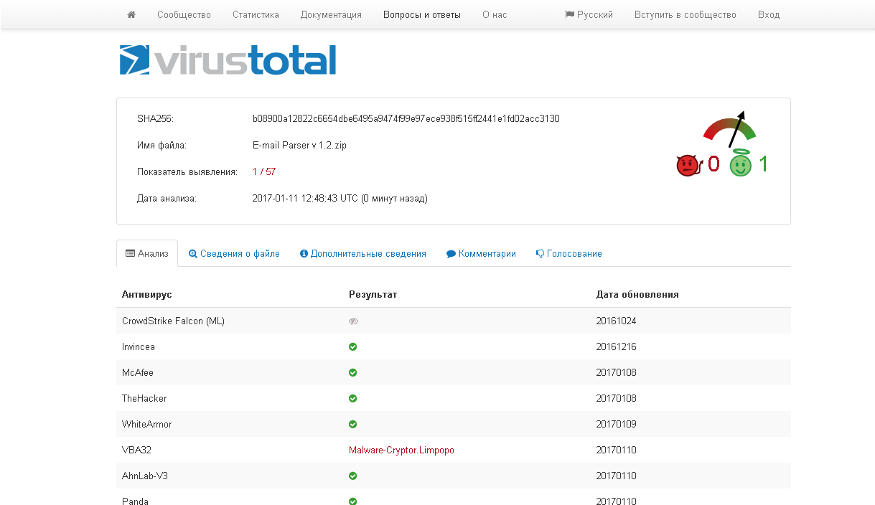
Task: Click the green check icon for McAfee
Action: coord(353,373)
